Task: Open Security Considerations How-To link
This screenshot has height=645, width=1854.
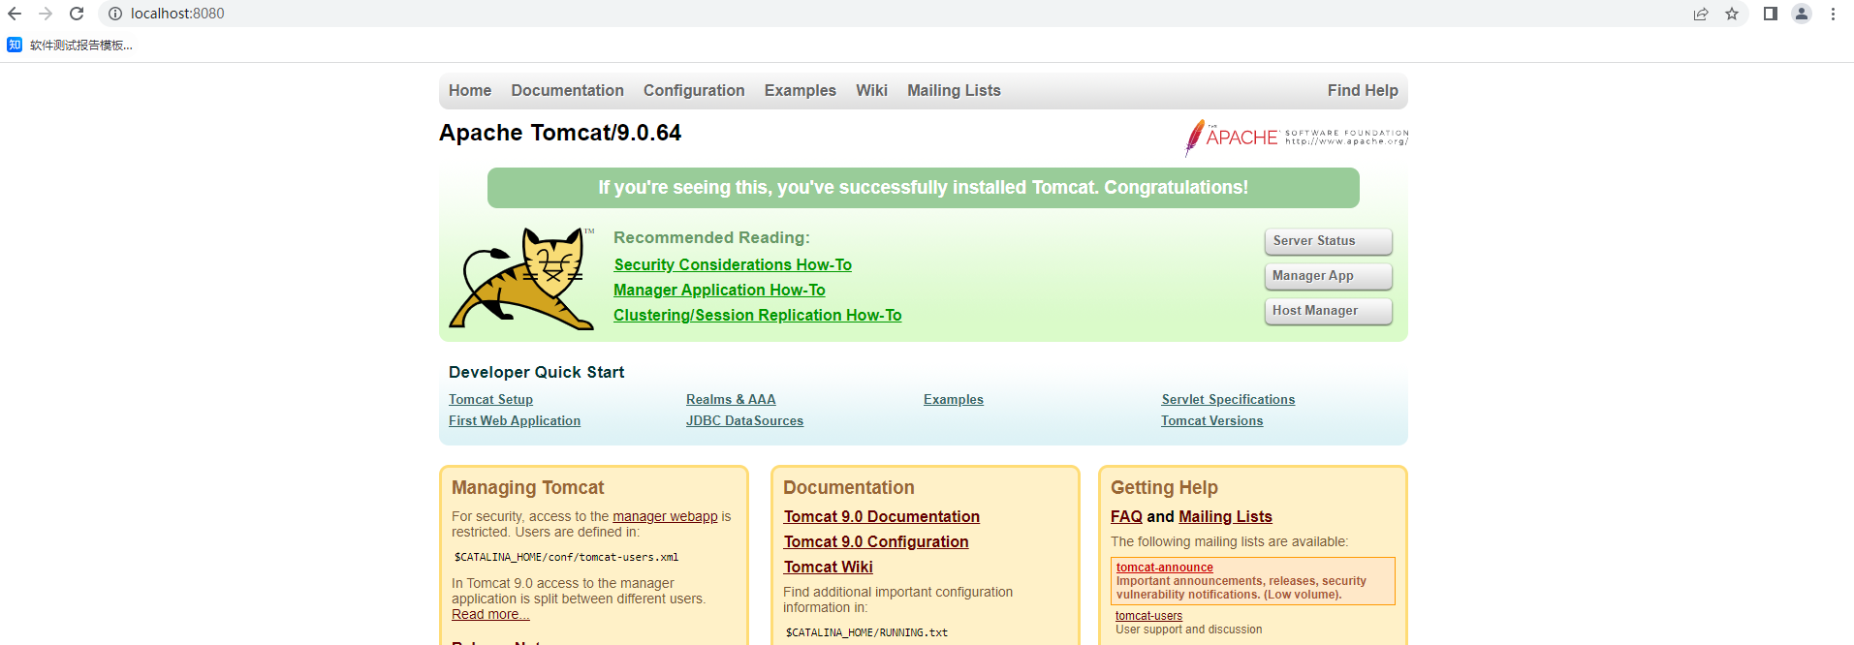Action: 733,264
